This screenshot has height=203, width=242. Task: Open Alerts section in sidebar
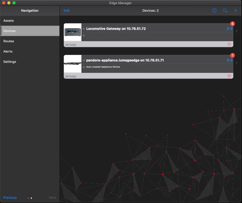pyautogui.click(x=8, y=51)
